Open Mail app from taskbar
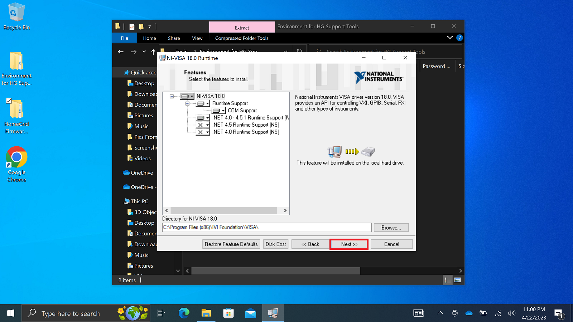 click(x=251, y=313)
